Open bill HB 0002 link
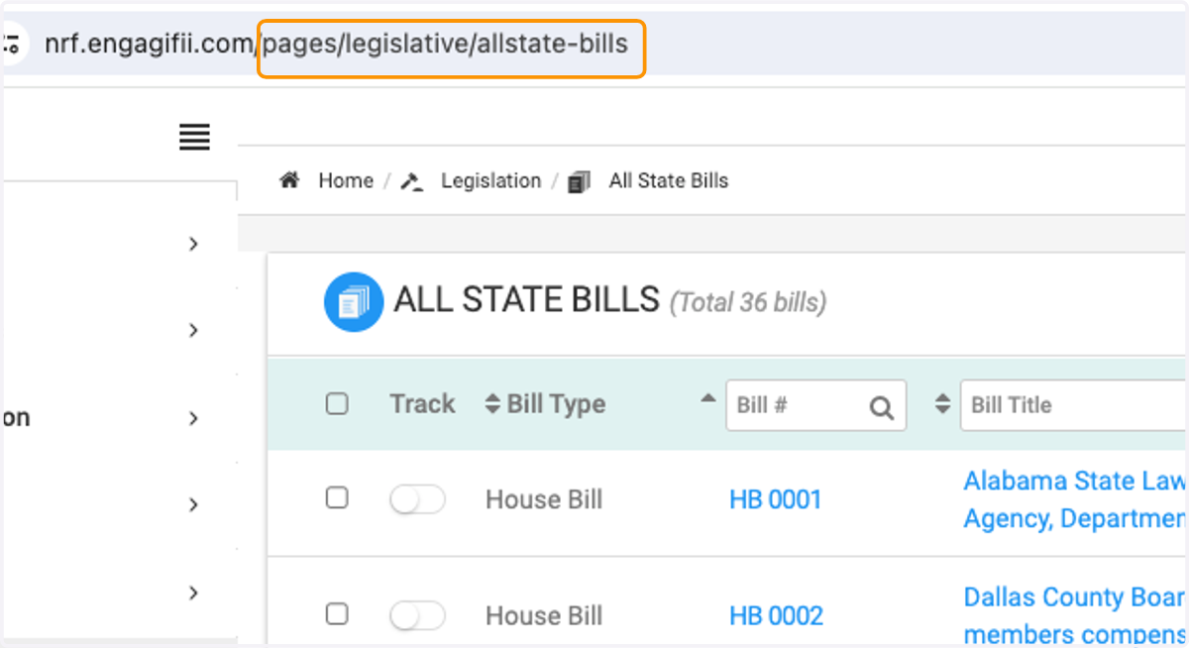1189x648 pixels. 776,616
